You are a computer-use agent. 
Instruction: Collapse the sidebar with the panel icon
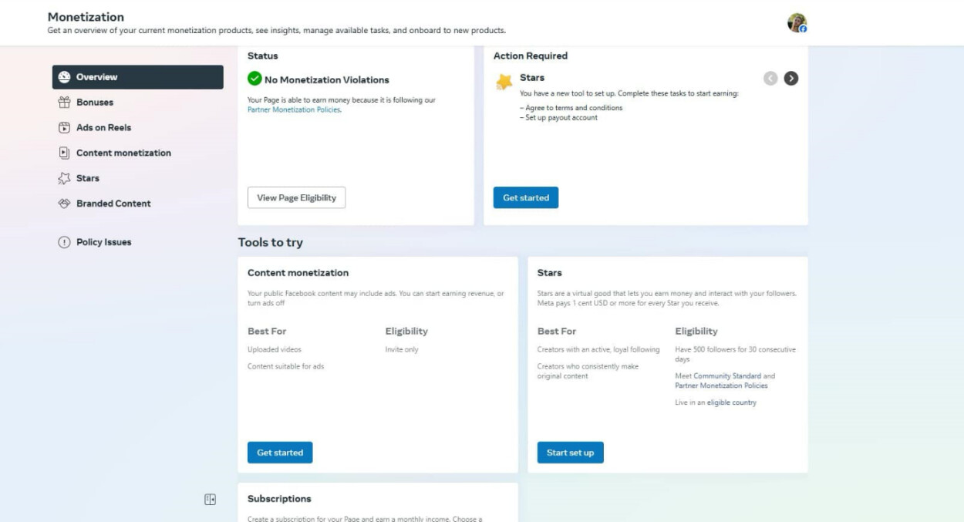click(x=210, y=500)
